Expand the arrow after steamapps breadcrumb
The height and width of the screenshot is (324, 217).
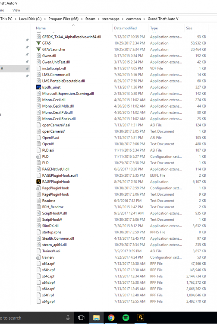point(123,19)
